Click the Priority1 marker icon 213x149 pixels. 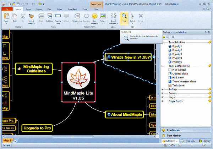coord(170,46)
